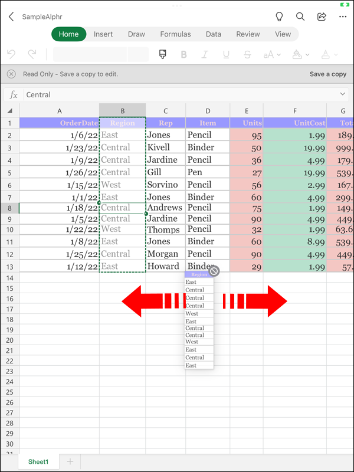
Task: Click the green battery status icon
Action: tap(345, 4)
